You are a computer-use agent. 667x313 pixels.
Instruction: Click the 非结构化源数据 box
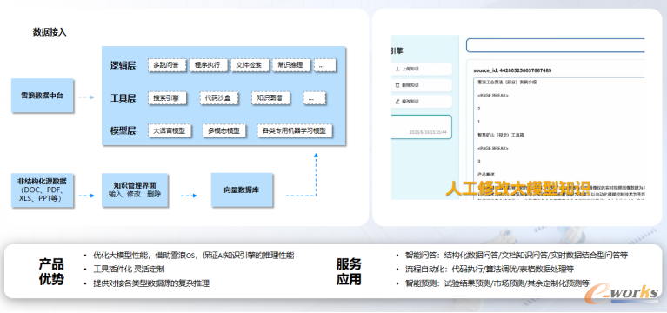click(x=42, y=190)
